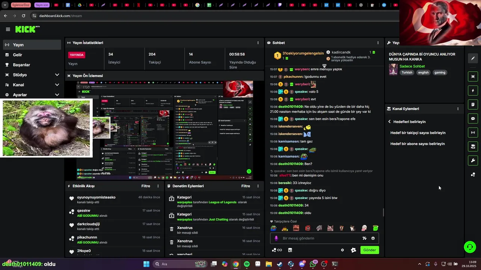Open the Başarılar sidebar item
The width and height of the screenshot is (481, 270).
click(32, 65)
